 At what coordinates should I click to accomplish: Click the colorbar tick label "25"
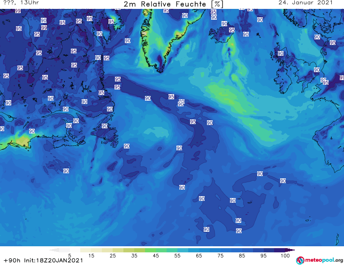pyautogui.click(x=113, y=256)
